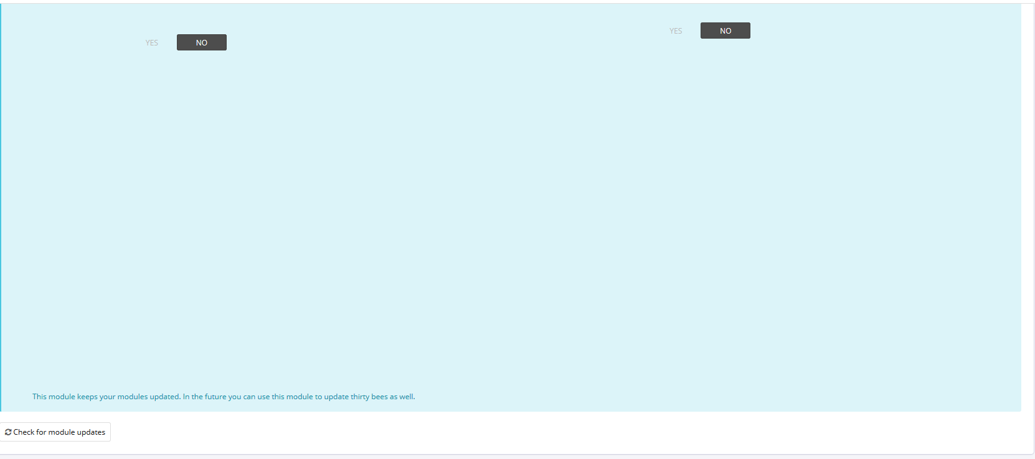Switch the left-hand toggle to YES
Image resolution: width=1035 pixels, height=459 pixels.
(152, 43)
